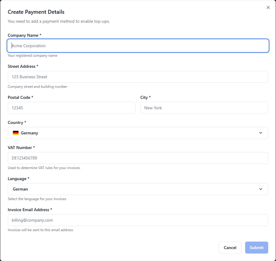Image resolution: width=276 pixels, height=261 pixels.
Task: Click the "Street Address *" label
Action: click(x=23, y=66)
